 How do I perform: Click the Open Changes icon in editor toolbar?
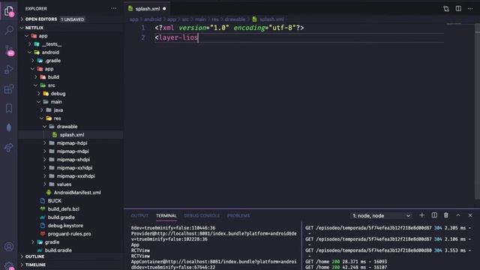point(446,9)
